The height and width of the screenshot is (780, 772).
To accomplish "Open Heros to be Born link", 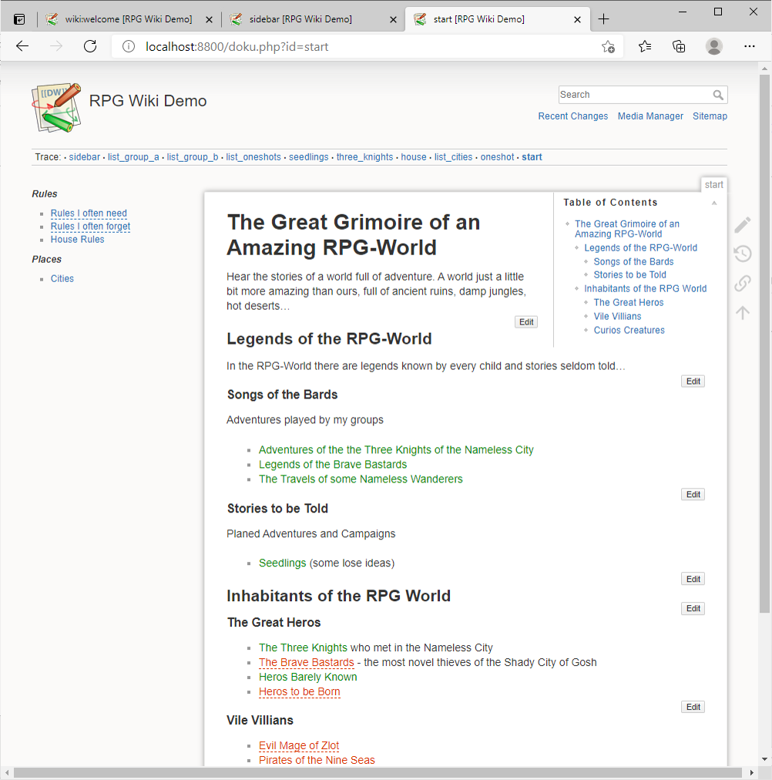I will coord(299,692).
